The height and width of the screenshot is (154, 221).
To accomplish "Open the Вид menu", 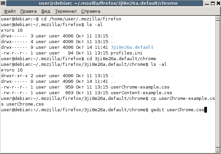I will point(46,11).
